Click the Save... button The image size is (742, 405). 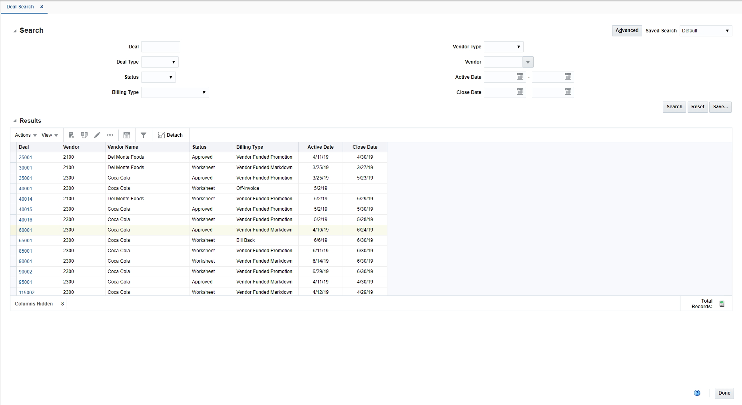720,107
